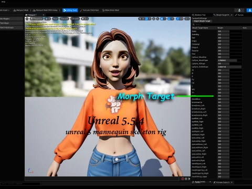
Task: Select the skeleton mode icon top right
Action: (239, 10)
